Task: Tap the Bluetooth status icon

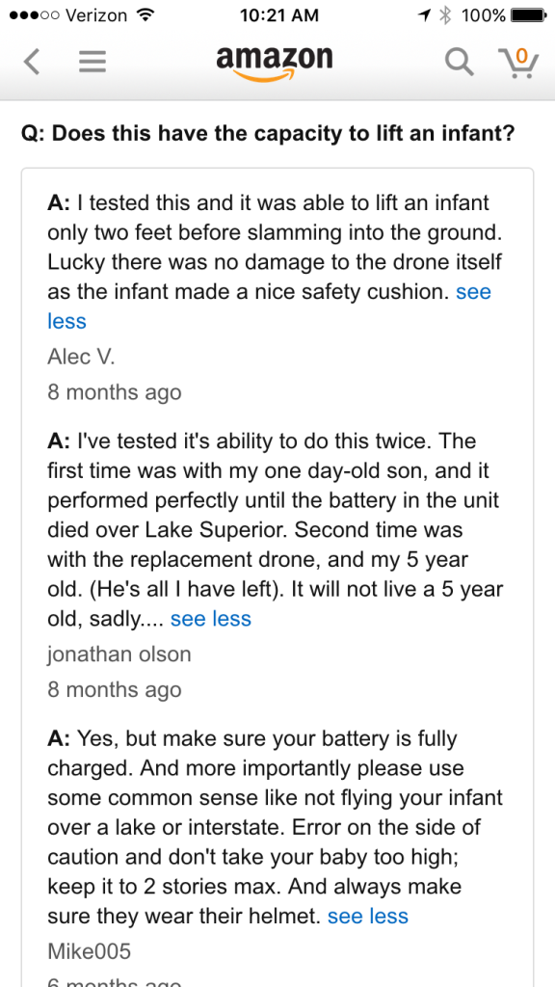Action: click(445, 14)
